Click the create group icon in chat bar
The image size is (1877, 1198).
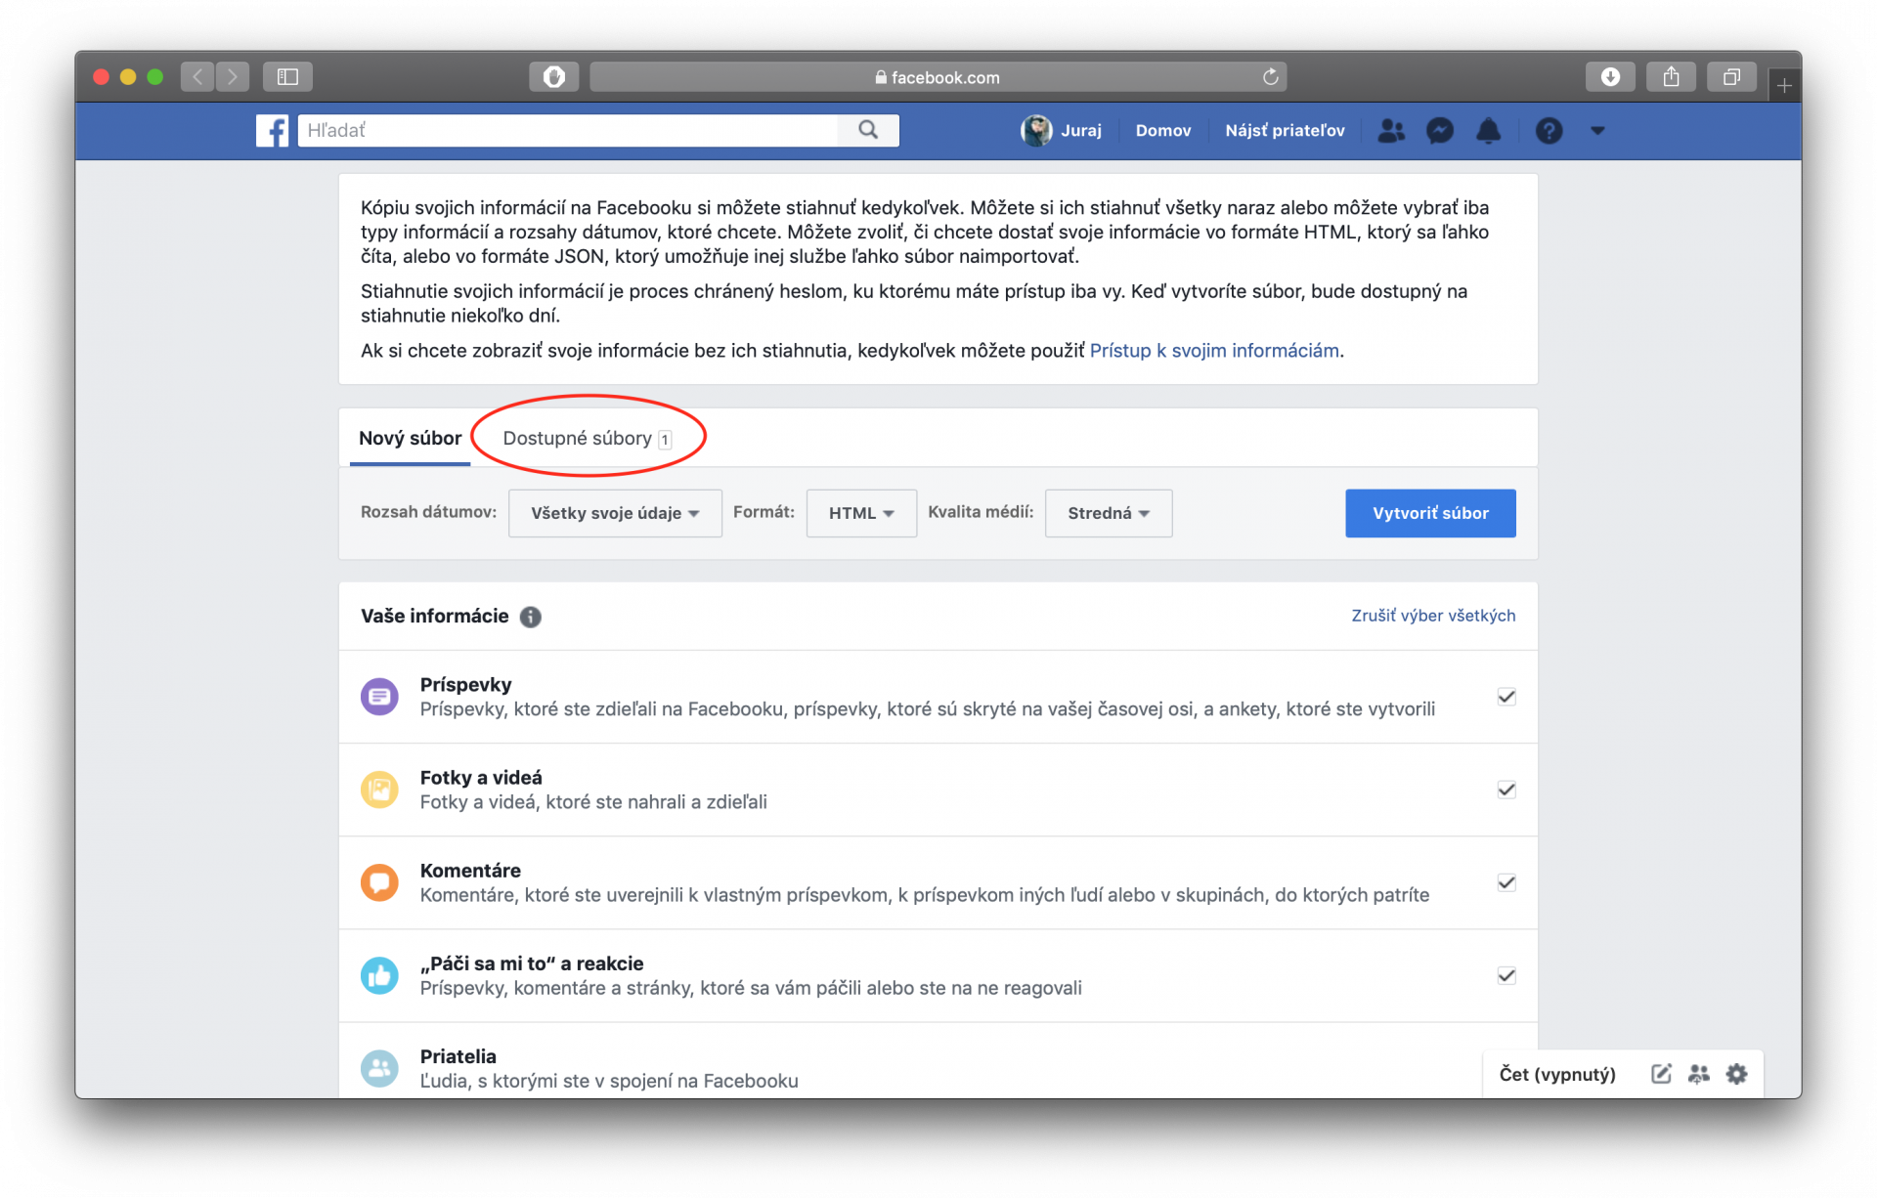pyautogui.click(x=1698, y=1074)
